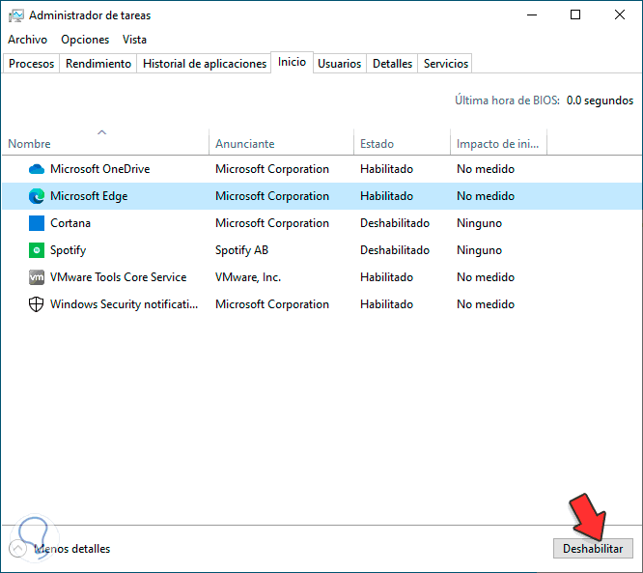Screen dimensions: 643x573
Task: Open the Servicios tab
Action: click(445, 64)
